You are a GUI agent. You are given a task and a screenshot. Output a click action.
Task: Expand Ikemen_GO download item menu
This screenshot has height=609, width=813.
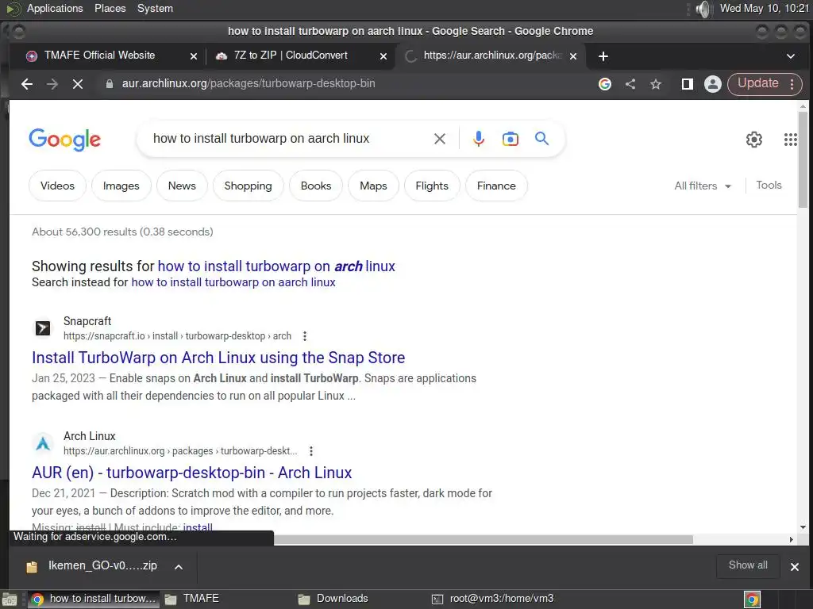(x=179, y=566)
